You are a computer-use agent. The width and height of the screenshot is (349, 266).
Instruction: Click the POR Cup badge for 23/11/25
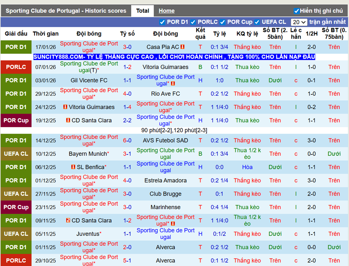click(16, 207)
